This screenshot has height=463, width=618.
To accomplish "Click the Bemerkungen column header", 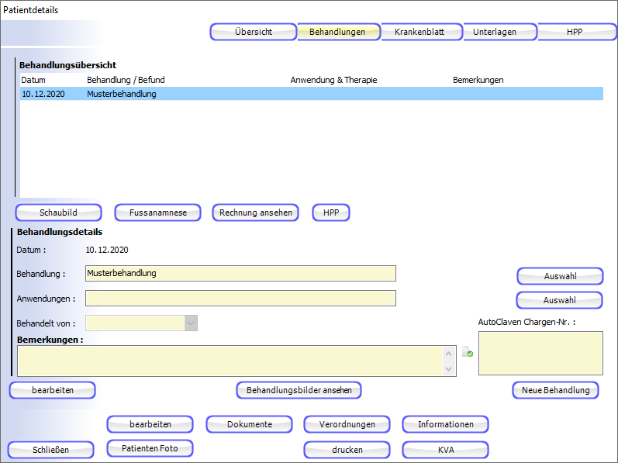I will (478, 80).
